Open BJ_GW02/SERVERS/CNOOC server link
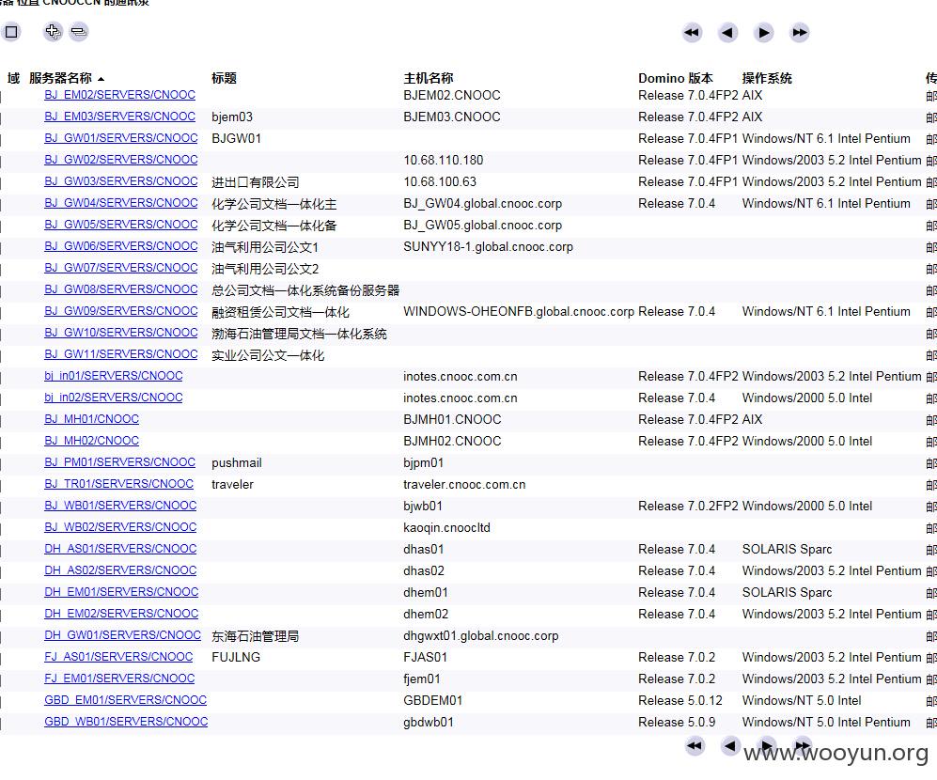Image resolution: width=937 pixels, height=780 pixels. [120, 160]
